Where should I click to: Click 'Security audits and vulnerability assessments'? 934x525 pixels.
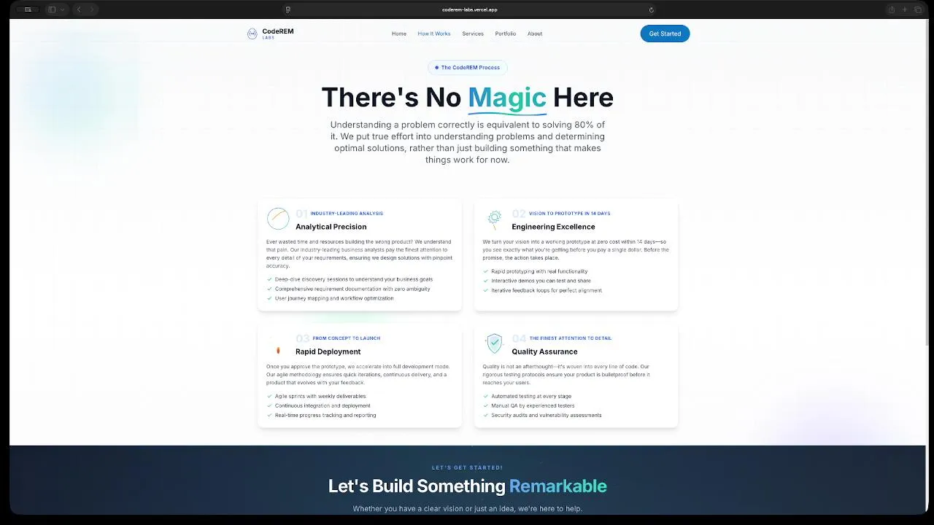pyautogui.click(x=547, y=415)
